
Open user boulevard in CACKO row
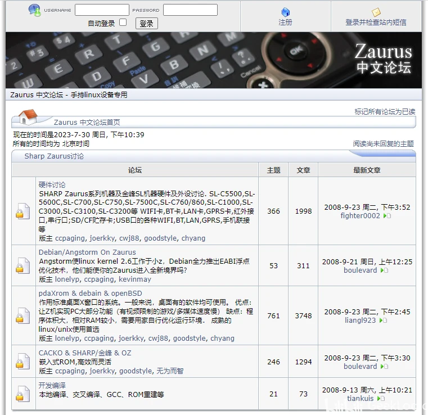tap(360, 367)
